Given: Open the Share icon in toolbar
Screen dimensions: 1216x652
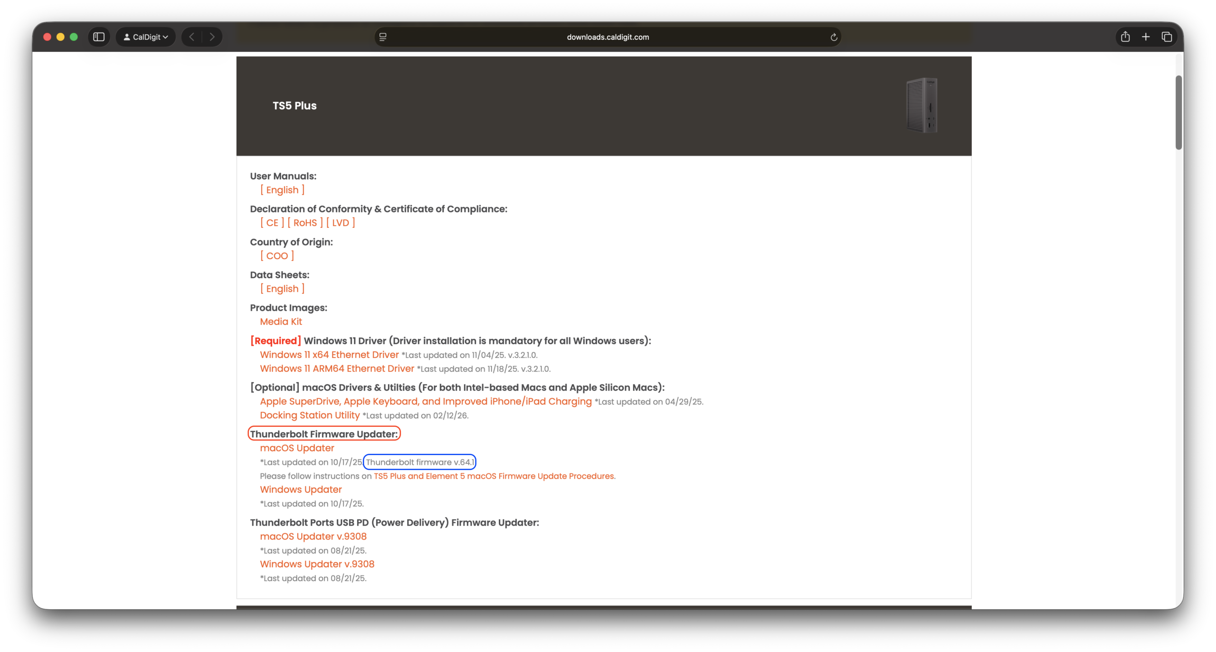Looking at the screenshot, I should pos(1125,37).
